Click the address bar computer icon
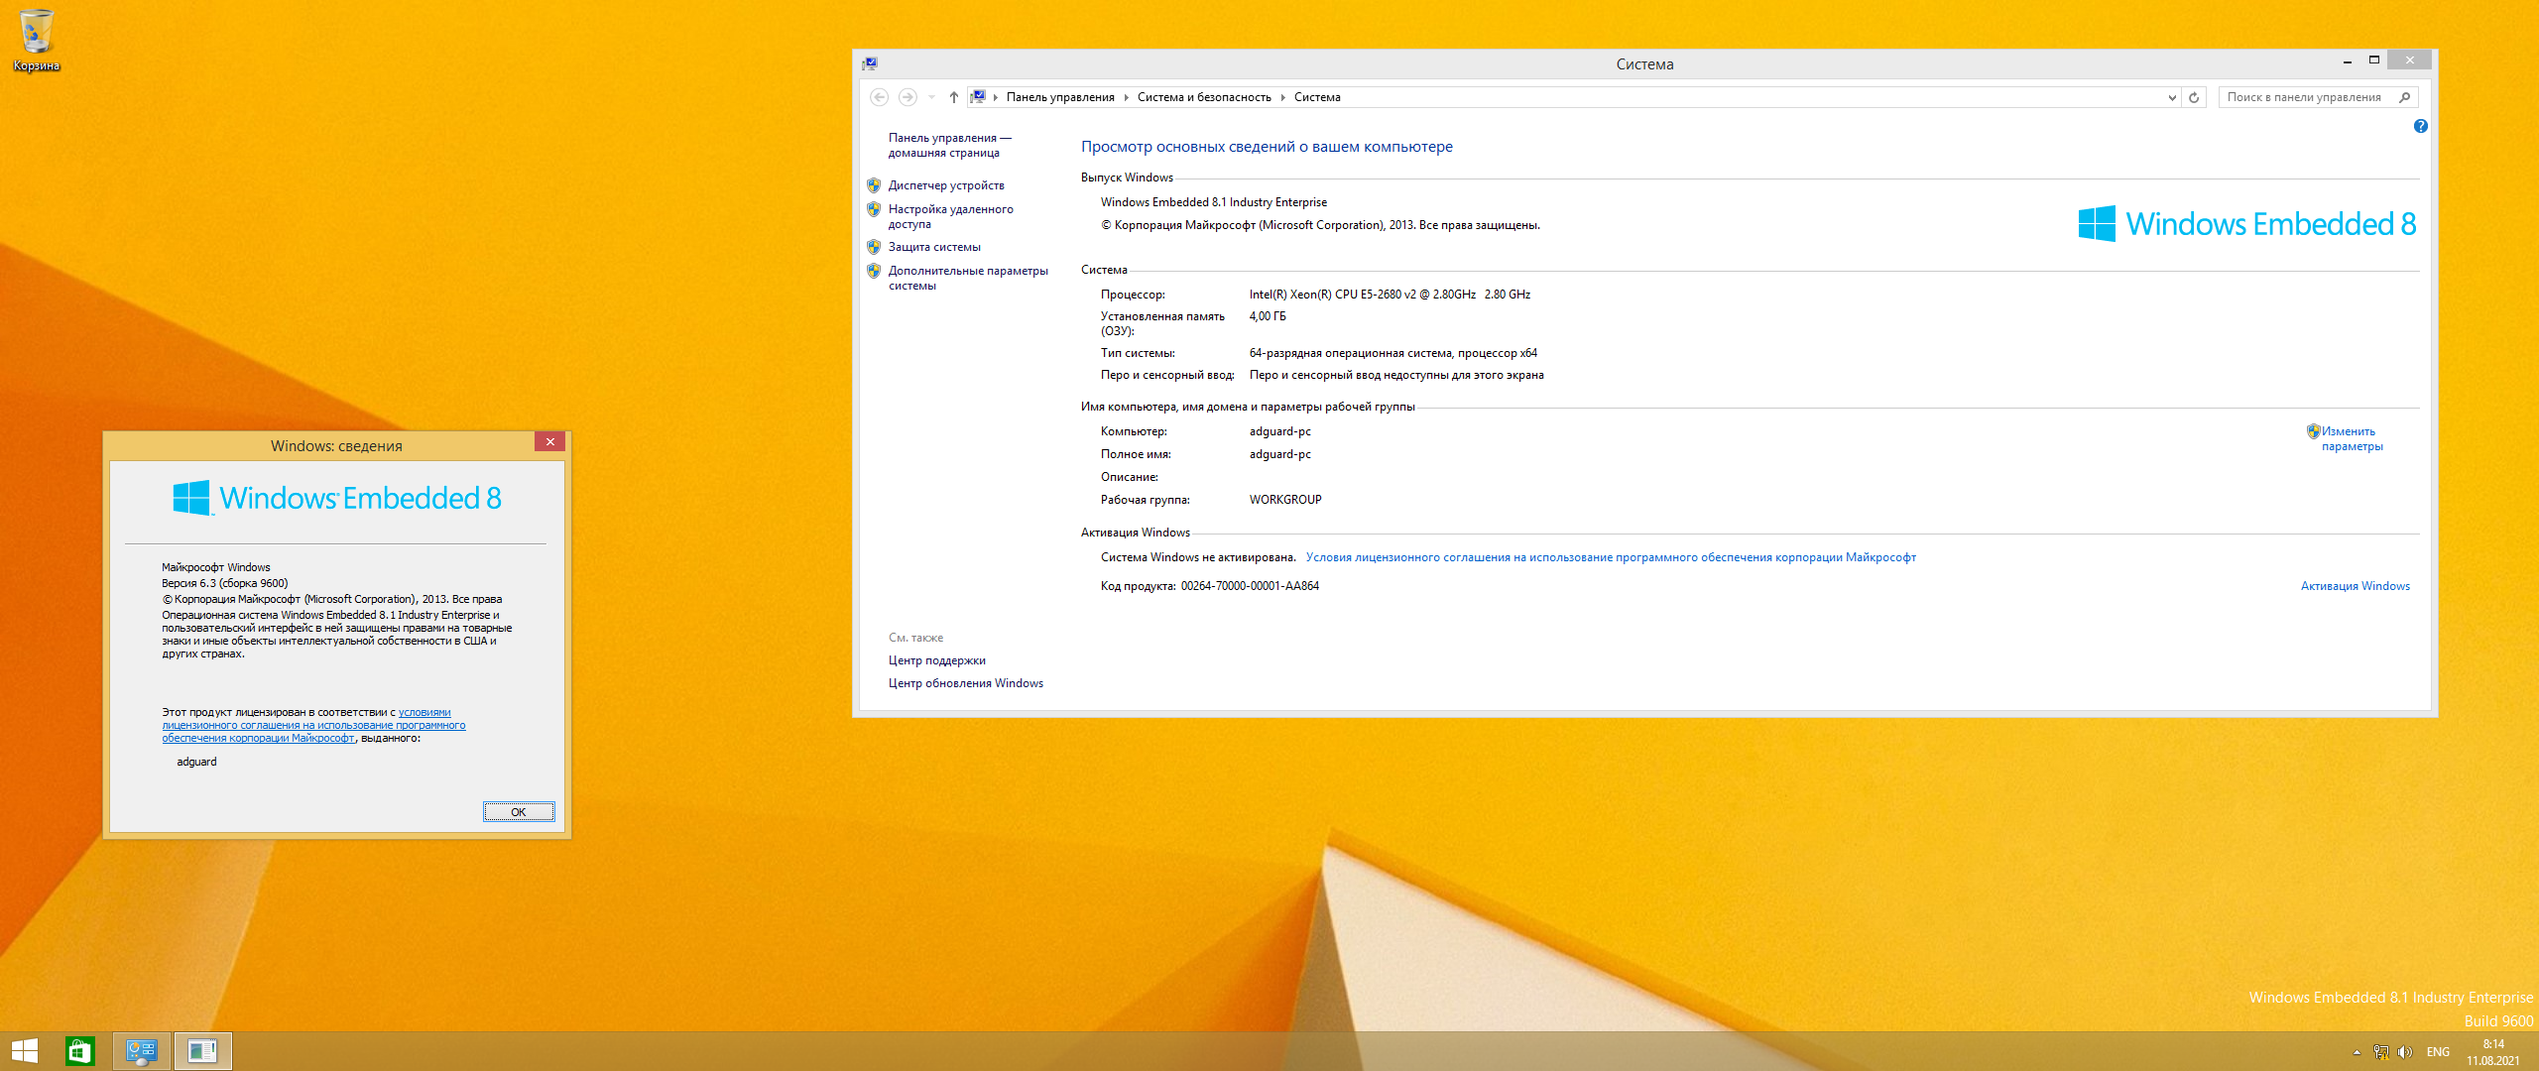This screenshot has width=2539, height=1071. pyautogui.click(x=978, y=97)
